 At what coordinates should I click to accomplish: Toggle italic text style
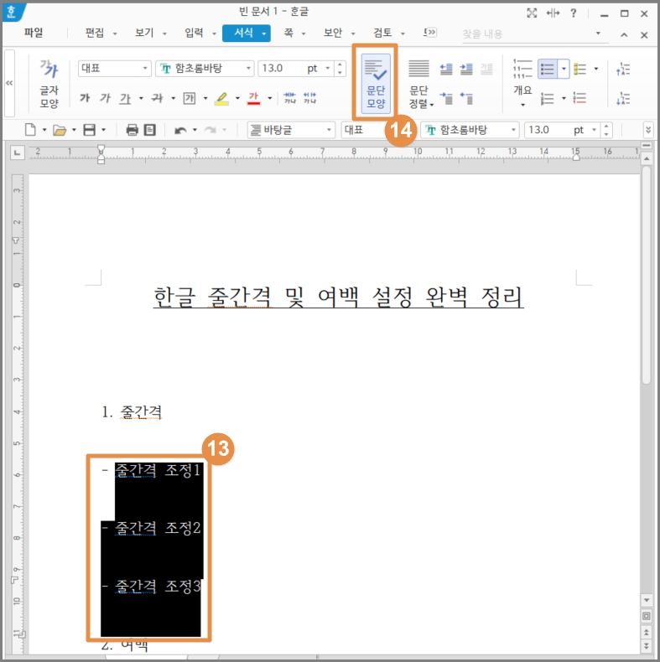pos(105,98)
